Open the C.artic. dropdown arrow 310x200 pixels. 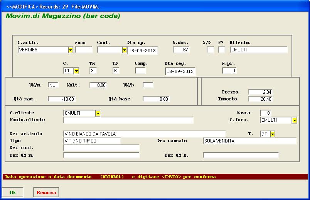point(71,50)
